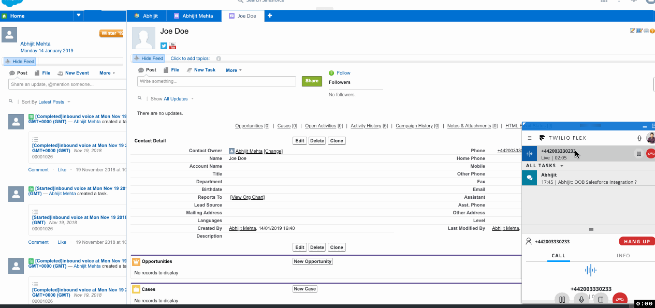Select the live voice call task icon
Image resolution: width=655 pixels, height=308 pixels.
click(x=529, y=153)
